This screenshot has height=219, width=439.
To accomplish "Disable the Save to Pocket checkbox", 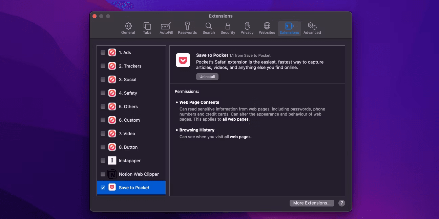I will click(103, 188).
